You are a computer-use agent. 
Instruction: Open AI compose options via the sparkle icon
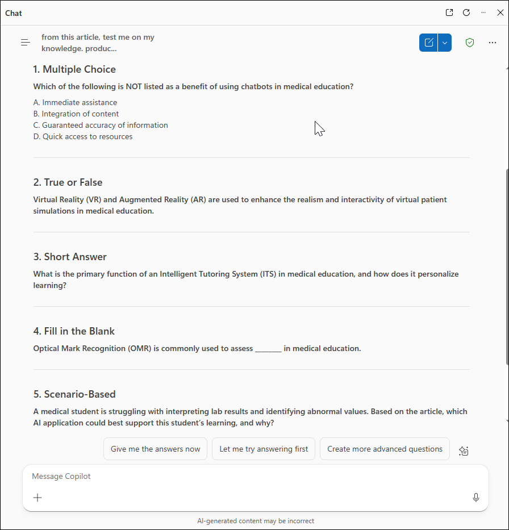(464, 450)
